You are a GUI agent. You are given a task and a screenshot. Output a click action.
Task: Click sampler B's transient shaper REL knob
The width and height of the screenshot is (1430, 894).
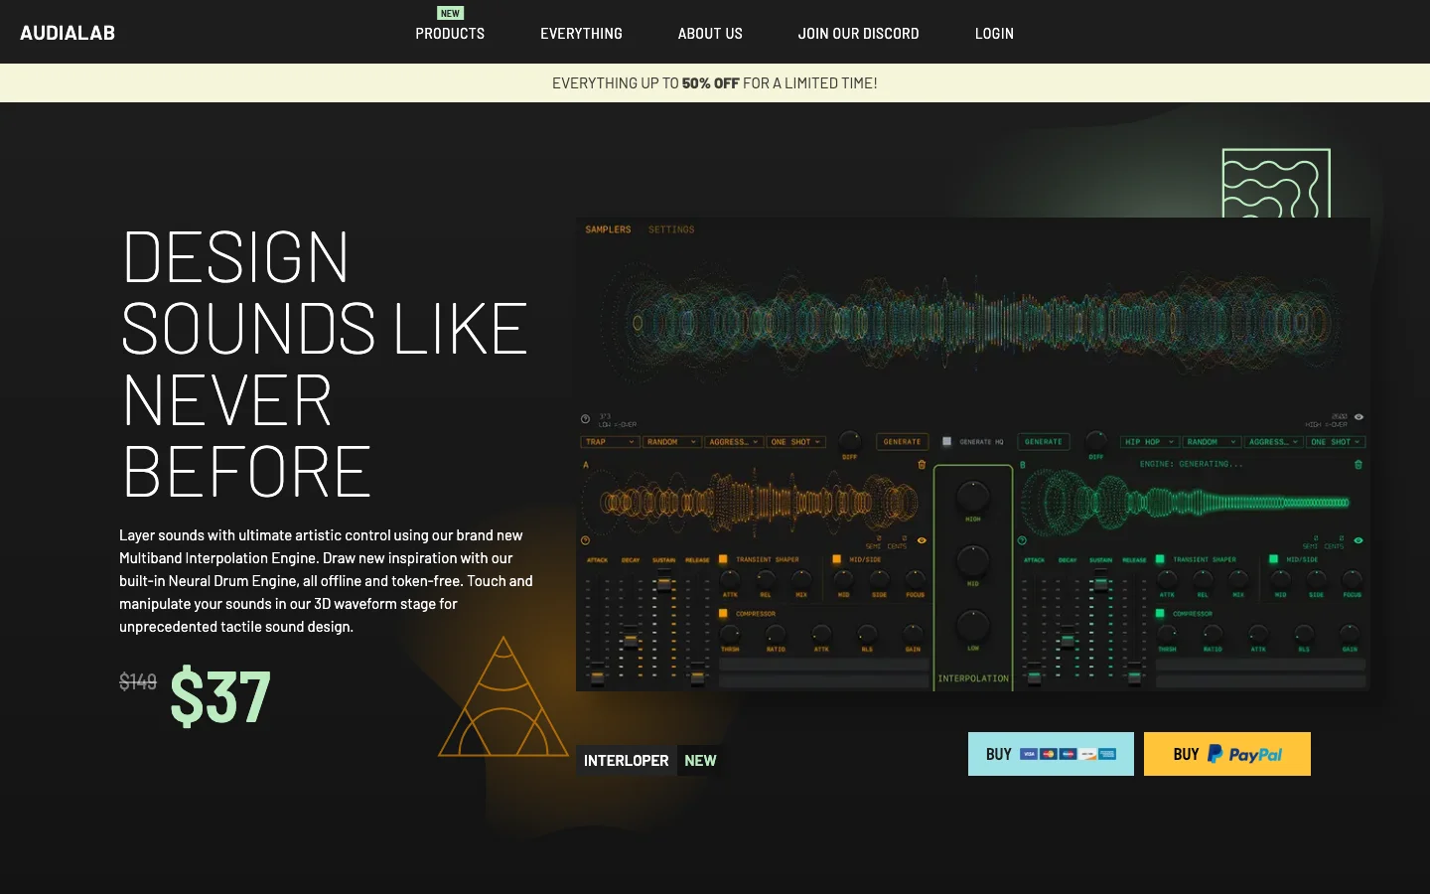(x=1203, y=578)
